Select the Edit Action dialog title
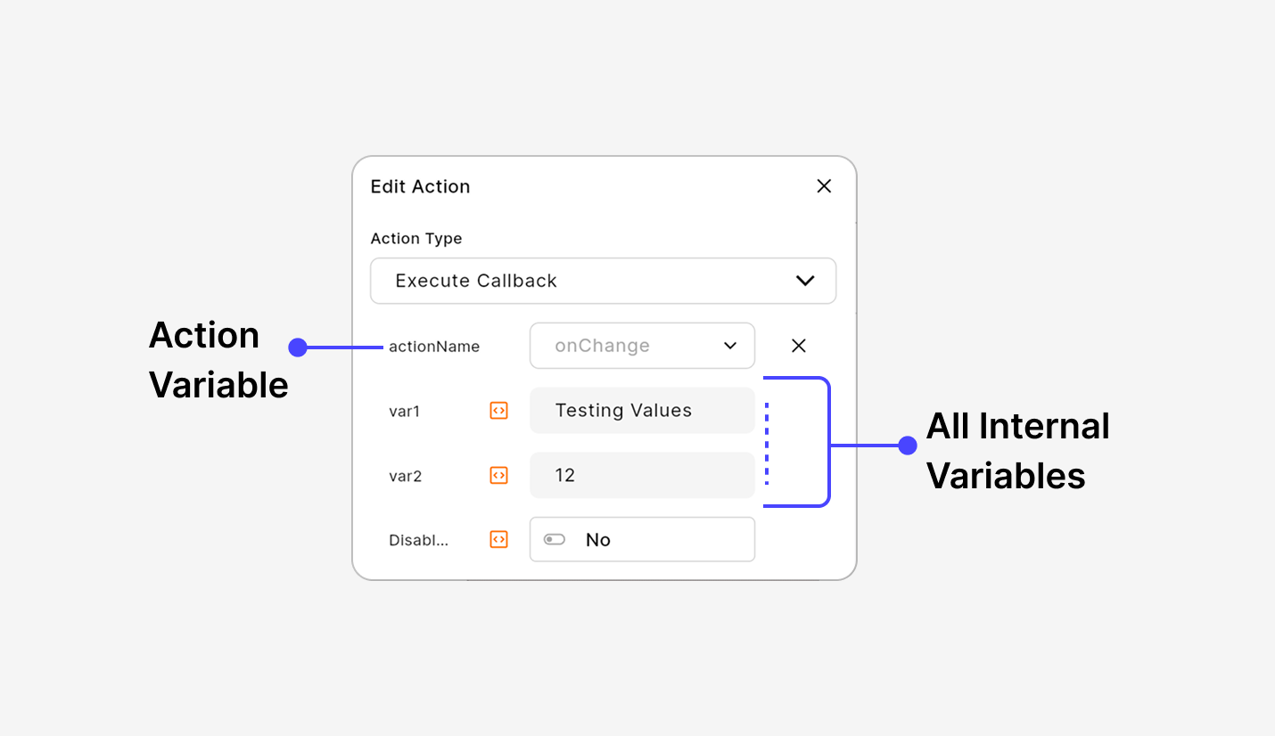 coord(420,186)
